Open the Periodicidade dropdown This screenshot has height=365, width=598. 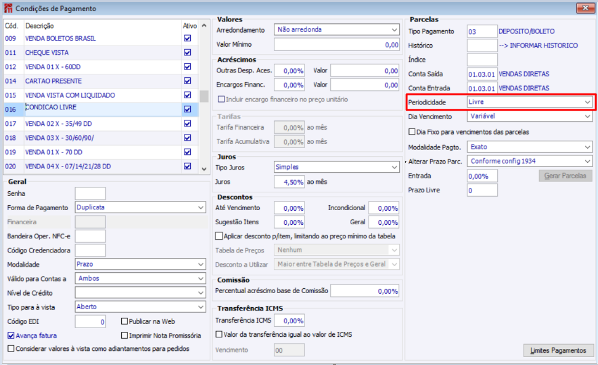pyautogui.click(x=588, y=102)
